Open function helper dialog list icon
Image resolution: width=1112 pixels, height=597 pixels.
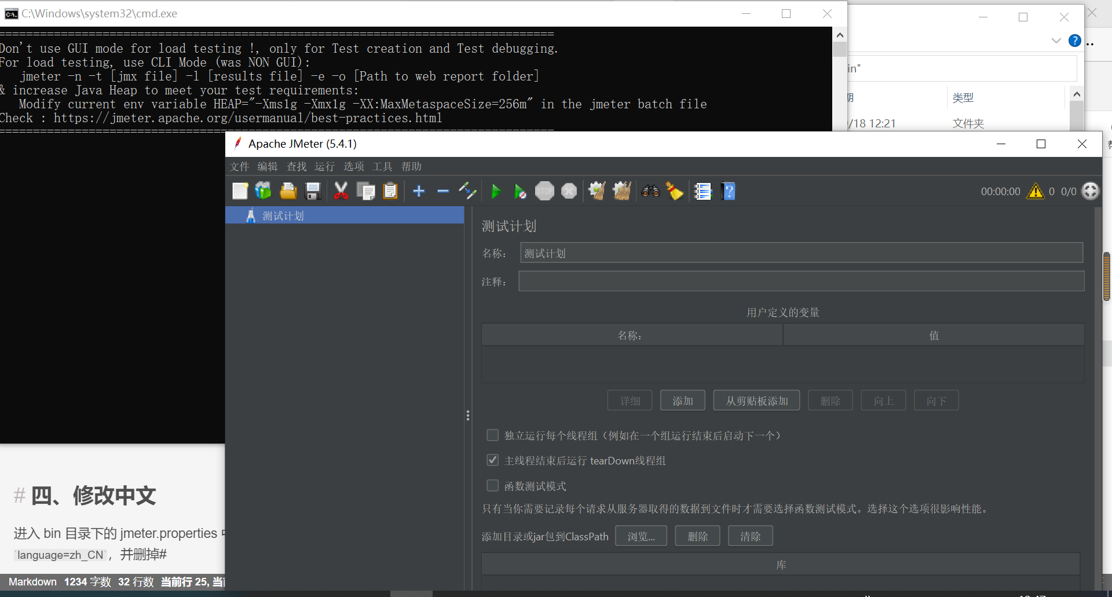(x=703, y=191)
